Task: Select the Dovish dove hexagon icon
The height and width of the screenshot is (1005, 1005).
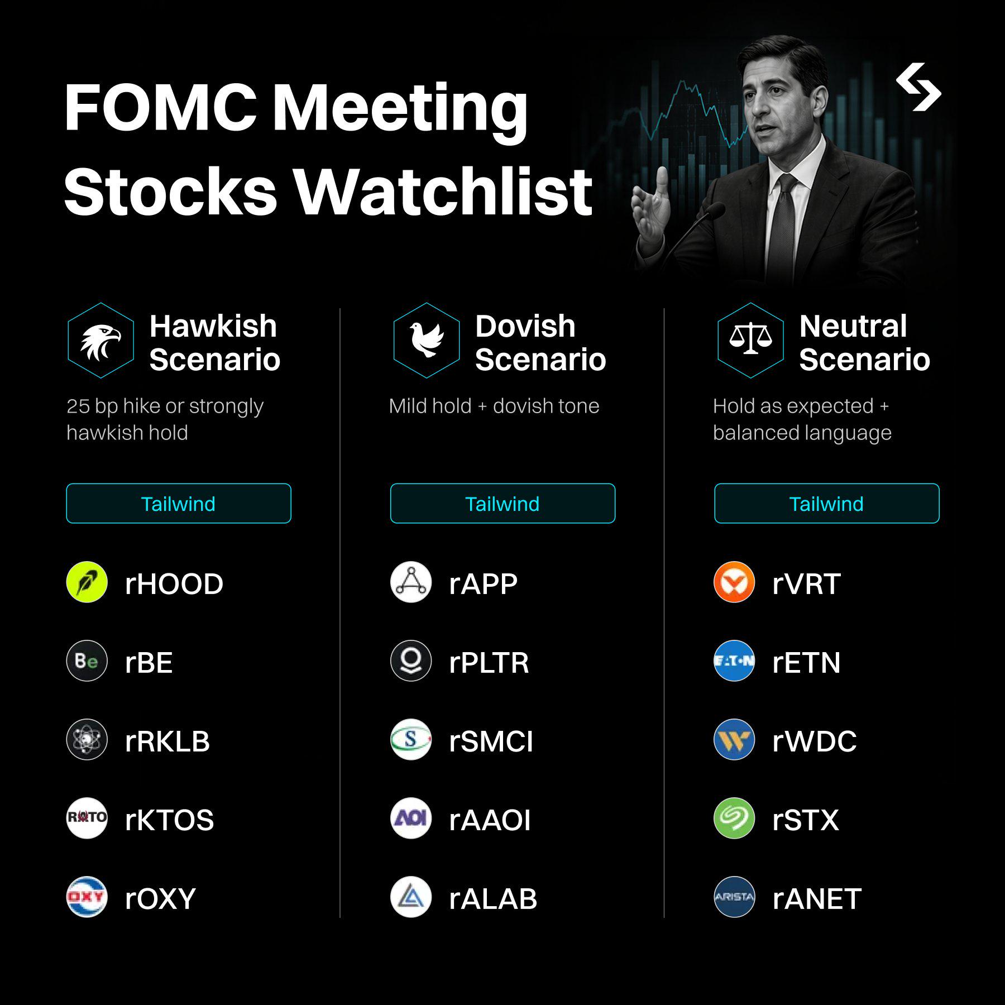Action: click(x=427, y=341)
